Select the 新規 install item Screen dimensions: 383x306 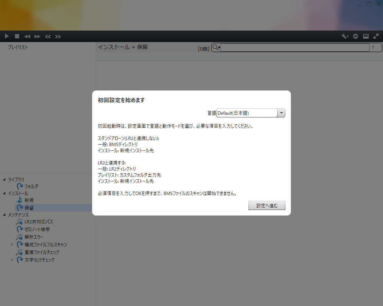click(29, 200)
